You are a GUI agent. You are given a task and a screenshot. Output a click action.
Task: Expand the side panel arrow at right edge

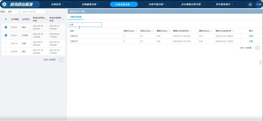pos(260,62)
